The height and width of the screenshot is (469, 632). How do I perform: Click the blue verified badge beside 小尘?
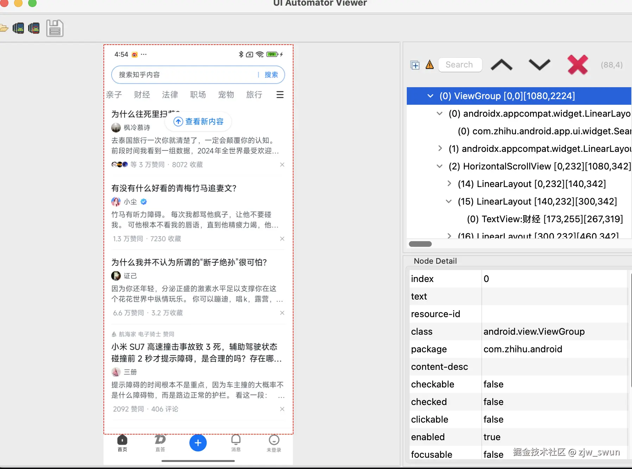tap(144, 201)
